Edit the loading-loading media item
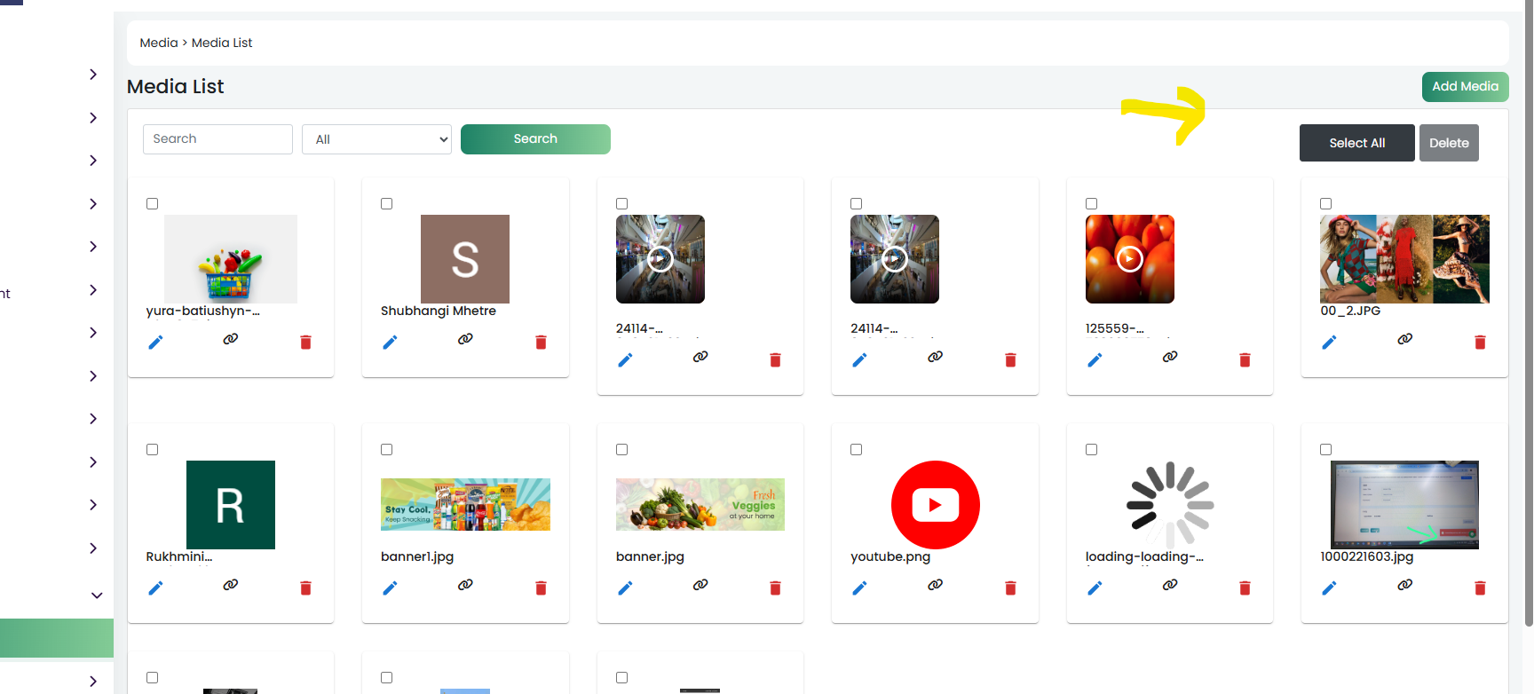The image size is (1534, 694). coord(1095,588)
